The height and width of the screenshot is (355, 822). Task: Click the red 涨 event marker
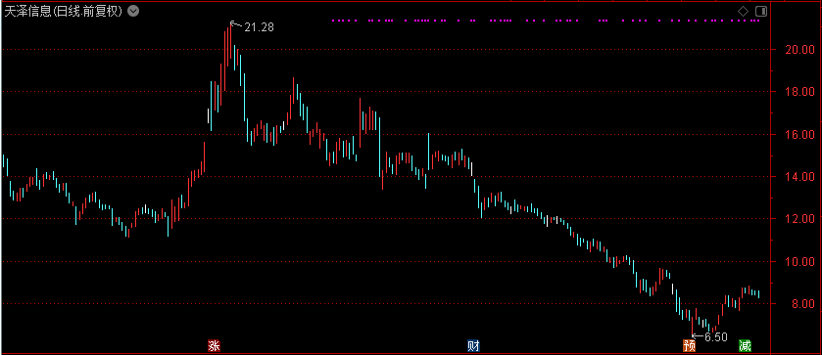[x=214, y=345]
